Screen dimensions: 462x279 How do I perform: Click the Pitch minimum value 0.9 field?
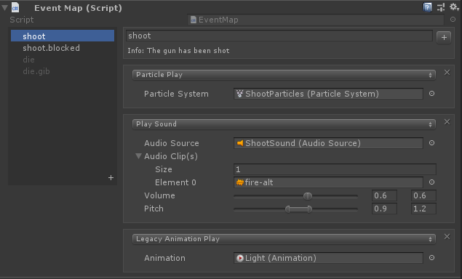point(384,209)
